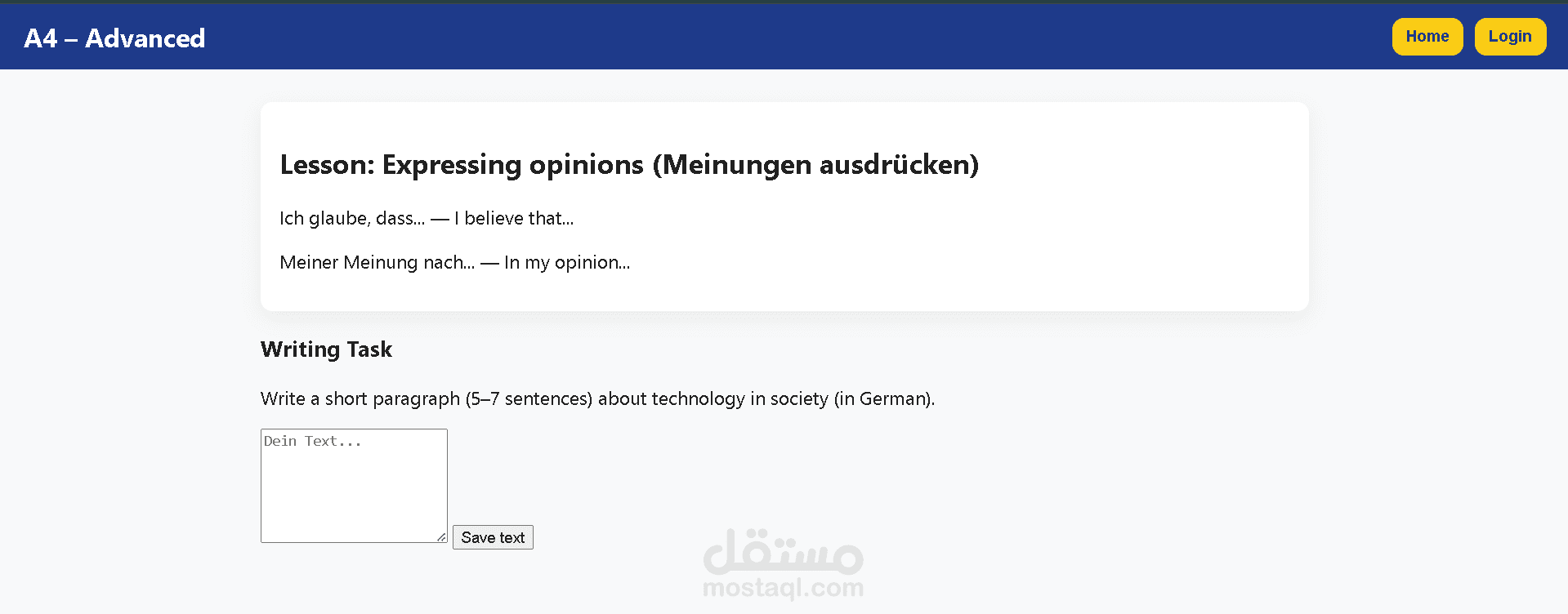
Task: Open the Login page
Action: tap(1509, 37)
